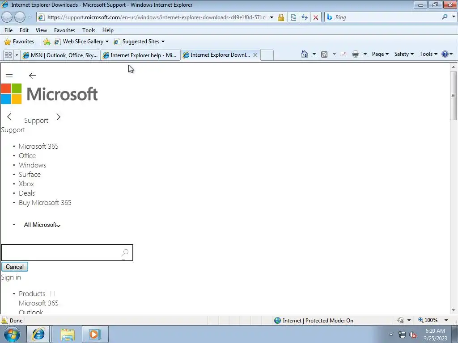Open the Windows link
The height and width of the screenshot is (343, 458).
pyautogui.click(x=32, y=165)
